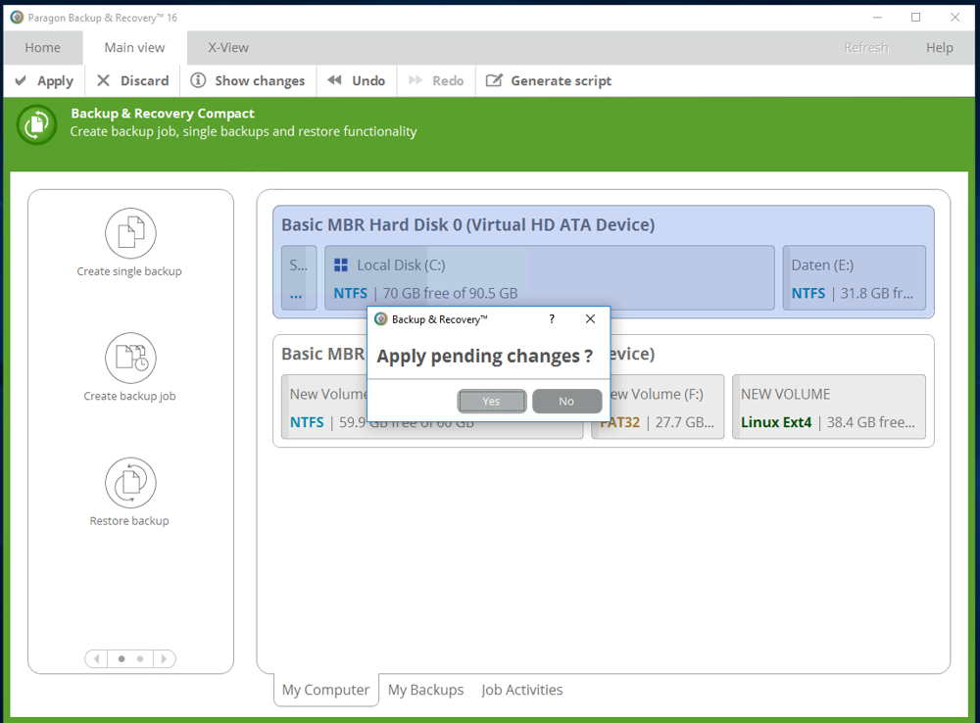Click the Create backup job icon
The height and width of the screenshot is (723, 980).
[129, 359]
